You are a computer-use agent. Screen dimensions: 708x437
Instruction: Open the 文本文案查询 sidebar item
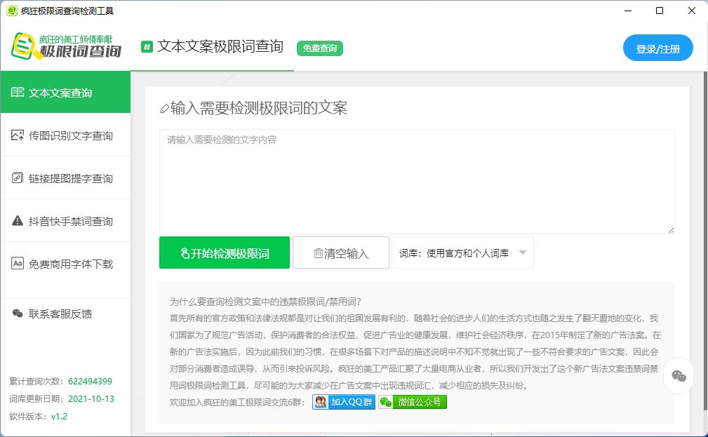(65, 92)
